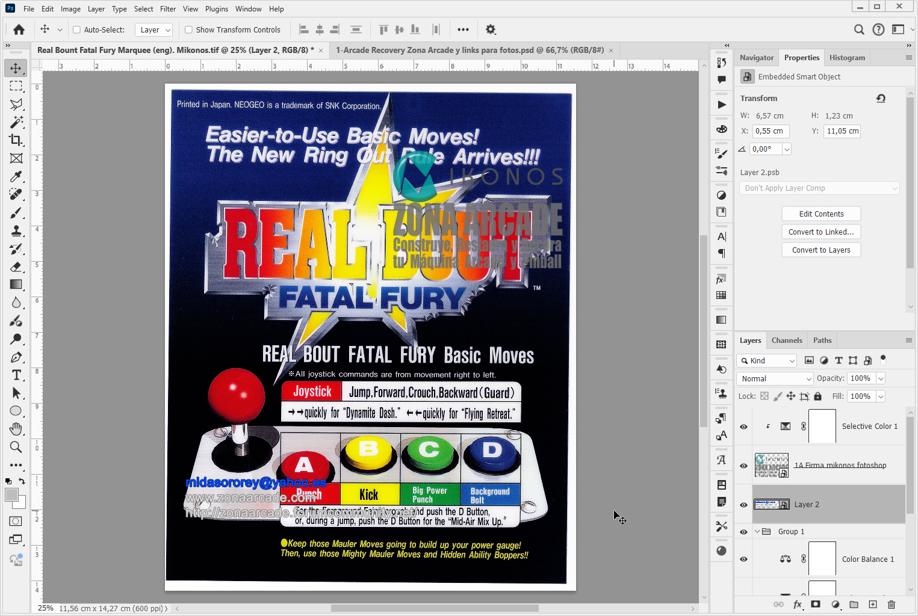Select the Rectangular Marquee tool
This screenshot has height=616, width=918.
point(16,86)
